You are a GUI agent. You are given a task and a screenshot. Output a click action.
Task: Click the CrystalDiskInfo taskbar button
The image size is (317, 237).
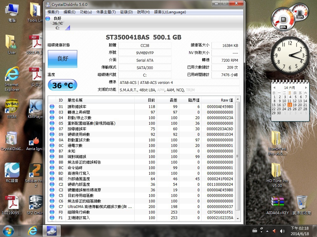[x=52, y=231]
